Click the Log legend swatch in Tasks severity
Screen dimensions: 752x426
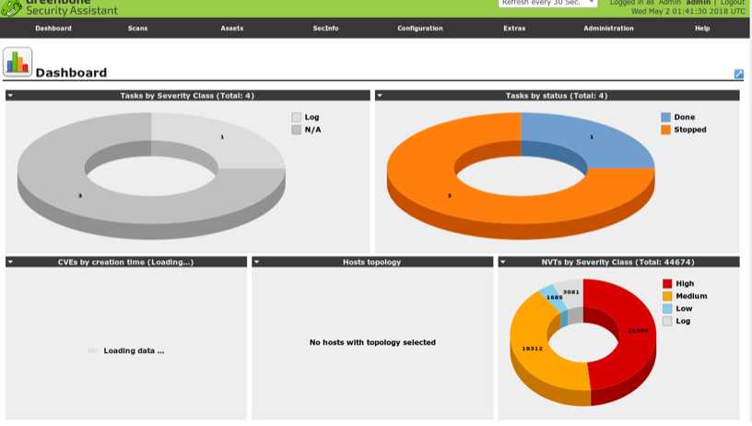tap(297, 117)
